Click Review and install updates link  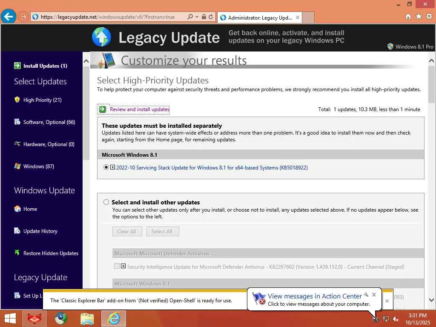(140, 109)
